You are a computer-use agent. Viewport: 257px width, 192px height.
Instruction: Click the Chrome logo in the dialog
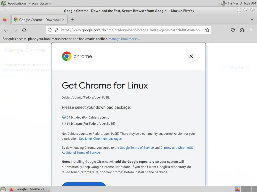click(67, 56)
